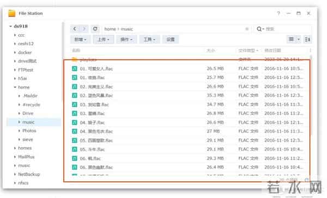The height and width of the screenshot is (198, 327).
Task: Open the 上传 (Upload) dropdown
Action: point(104,39)
